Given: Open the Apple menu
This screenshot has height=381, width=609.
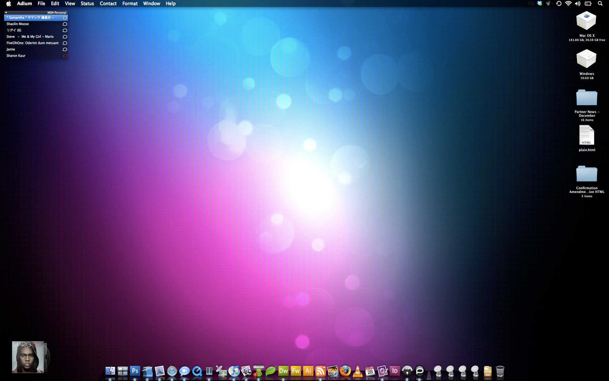Looking at the screenshot, I should [9, 3].
